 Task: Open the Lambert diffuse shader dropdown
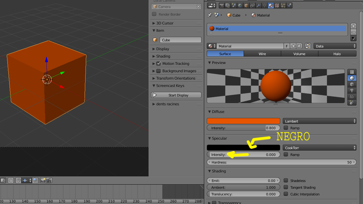coord(319,121)
